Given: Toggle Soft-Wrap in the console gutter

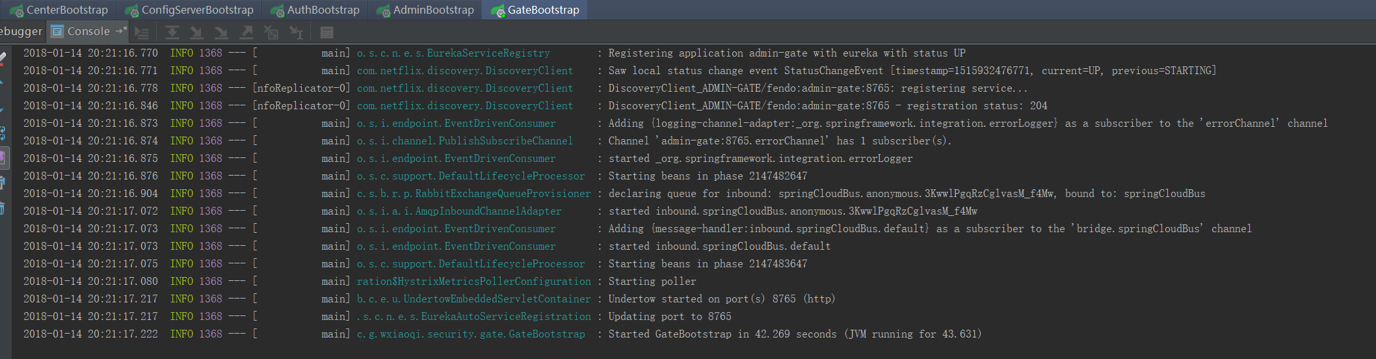Looking at the screenshot, I should 3,133.
